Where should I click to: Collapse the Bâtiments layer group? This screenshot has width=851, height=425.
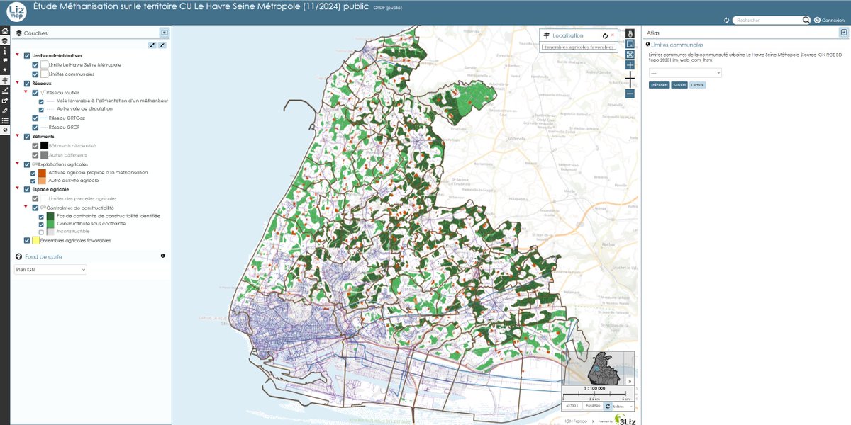coord(18,135)
